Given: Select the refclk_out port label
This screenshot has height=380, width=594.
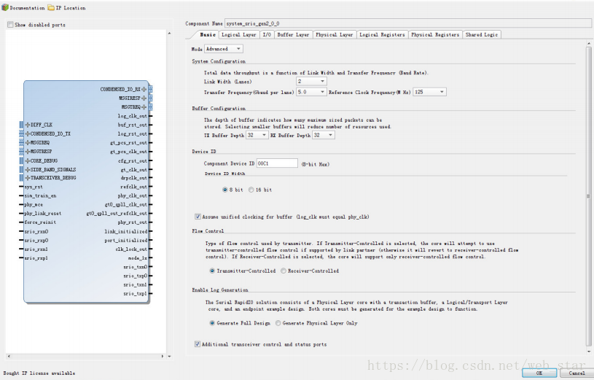Looking at the screenshot, I should (x=133, y=187).
